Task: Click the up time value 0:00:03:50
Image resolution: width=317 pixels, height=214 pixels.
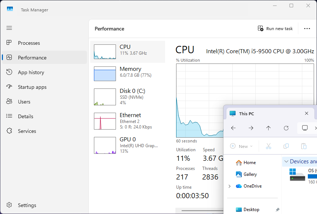Action: tap(192, 196)
